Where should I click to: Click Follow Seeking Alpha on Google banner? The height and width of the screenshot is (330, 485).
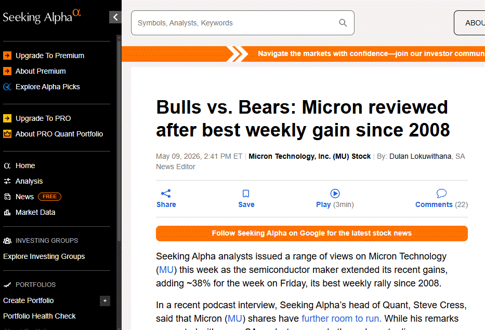click(x=312, y=233)
